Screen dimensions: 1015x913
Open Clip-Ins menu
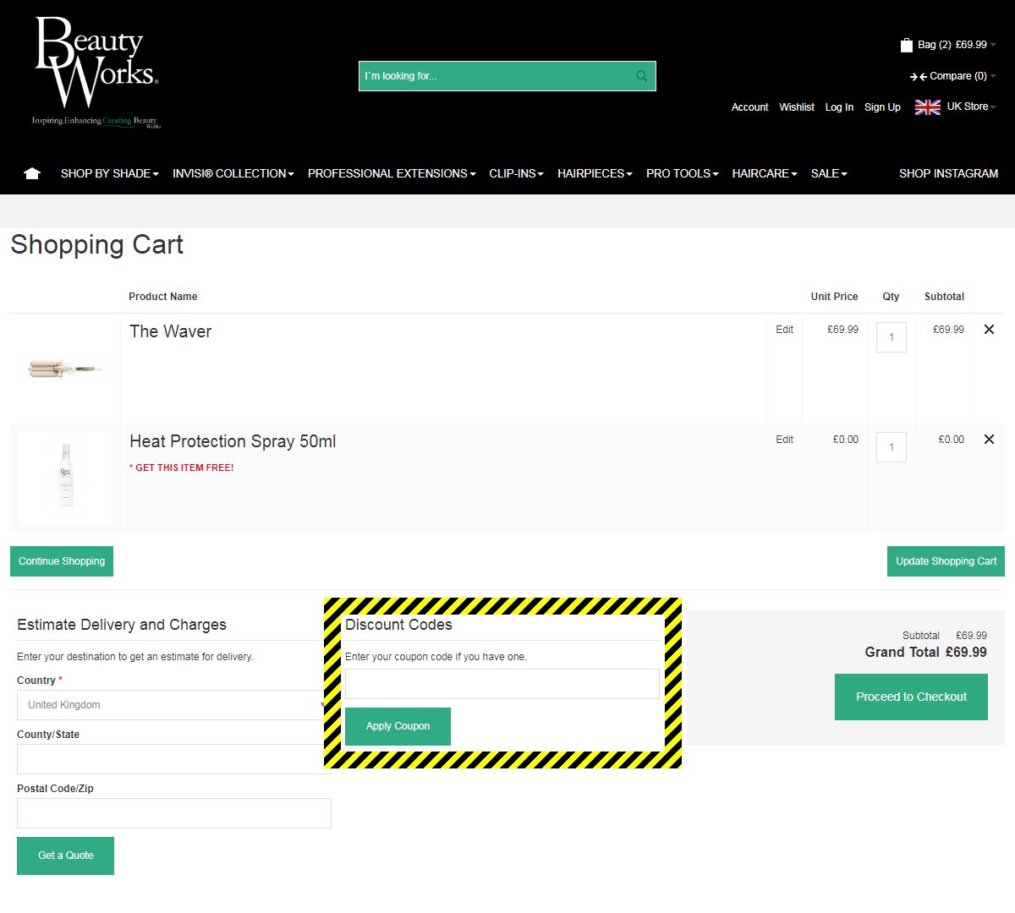pos(516,173)
